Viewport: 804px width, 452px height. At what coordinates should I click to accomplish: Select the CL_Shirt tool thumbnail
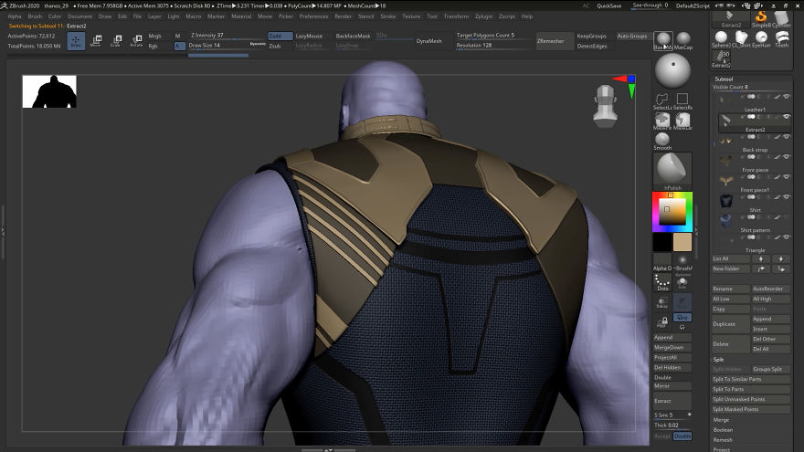pyautogui.click(x=741, y=39)
